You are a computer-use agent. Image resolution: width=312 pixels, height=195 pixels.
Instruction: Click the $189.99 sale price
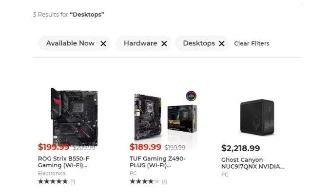(x=145, y=147)
